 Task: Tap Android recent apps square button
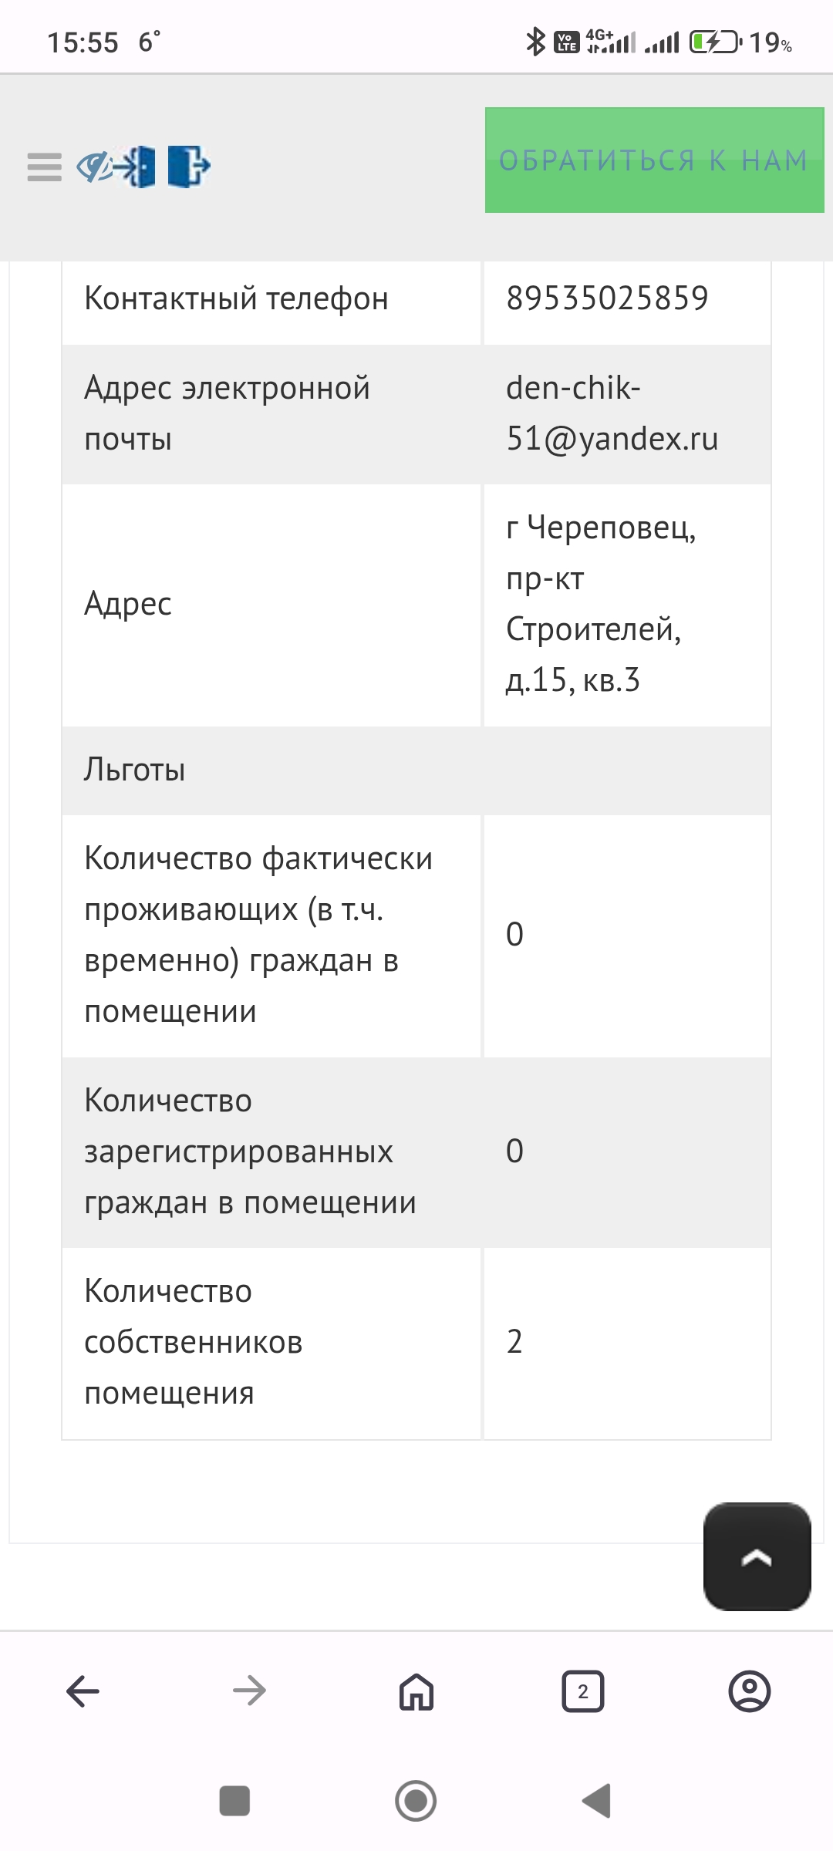tap(234, 1801)
